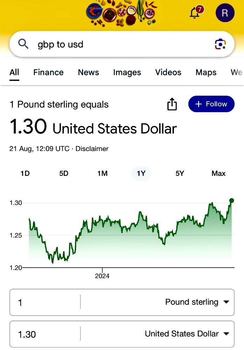The width and height of the screenshot is (244, 350).
Task: Open the Disclaimer link
Action: coord(92,149)
